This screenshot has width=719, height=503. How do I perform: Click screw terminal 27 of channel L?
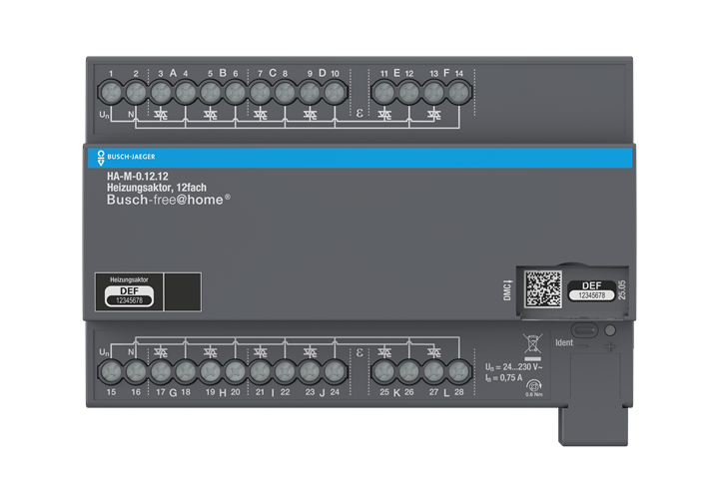point(433,371)
